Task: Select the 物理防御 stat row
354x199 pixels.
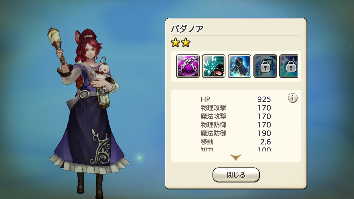Action: point(236,125)
